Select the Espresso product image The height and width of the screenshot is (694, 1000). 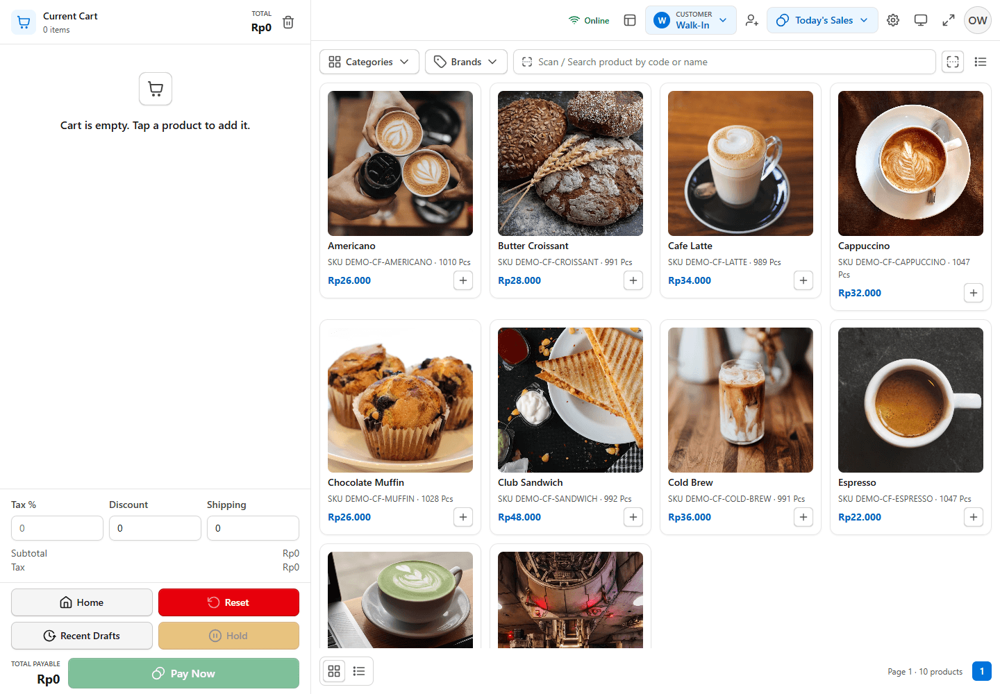[x=910, y=400]
